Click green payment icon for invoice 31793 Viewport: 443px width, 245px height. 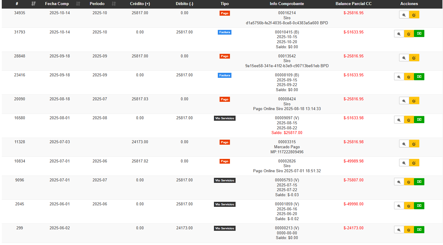coord(419,34)
